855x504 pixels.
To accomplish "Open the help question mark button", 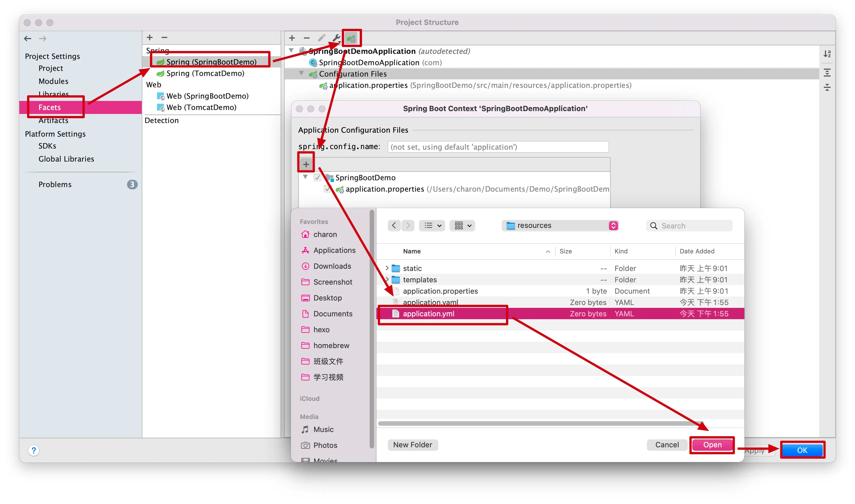I will click(x=34, y=450).
